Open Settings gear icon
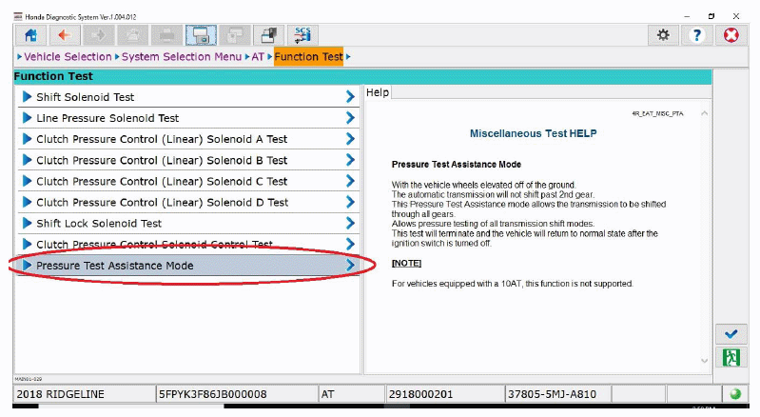The width and height of the screenshot is (760, 417). (x=663, y=35)
